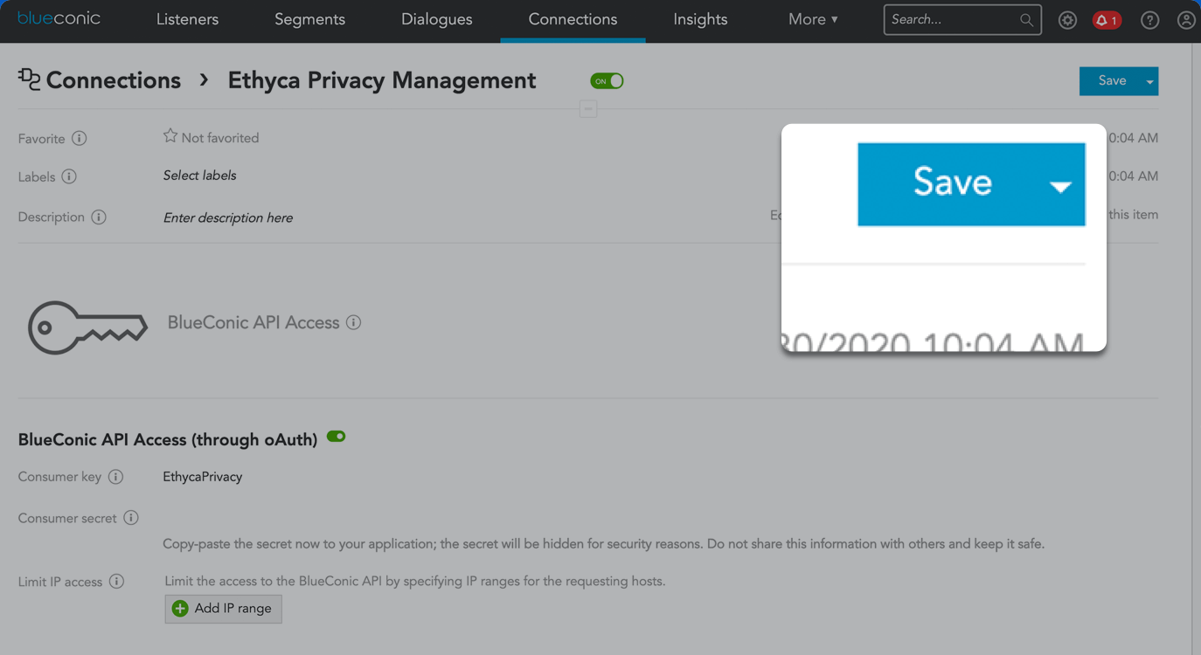Show info for Limit IP access
Image resolution: width=1201 pixels, height=655 pixels.
point(116,582)
